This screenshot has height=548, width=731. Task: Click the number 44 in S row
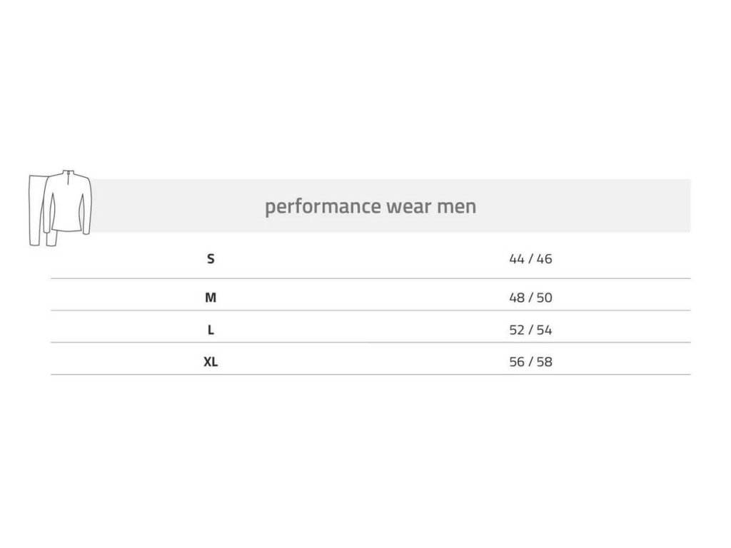click(x=517, y=258)
